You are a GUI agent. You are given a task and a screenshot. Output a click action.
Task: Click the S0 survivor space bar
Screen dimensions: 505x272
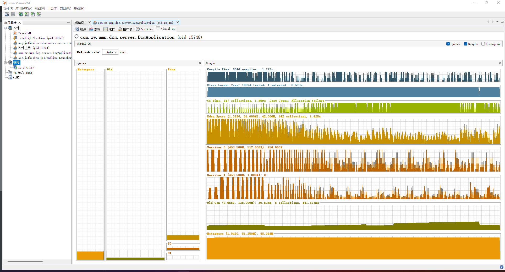[183, 249]
